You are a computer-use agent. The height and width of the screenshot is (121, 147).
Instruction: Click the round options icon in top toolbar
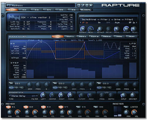point(87,5)
